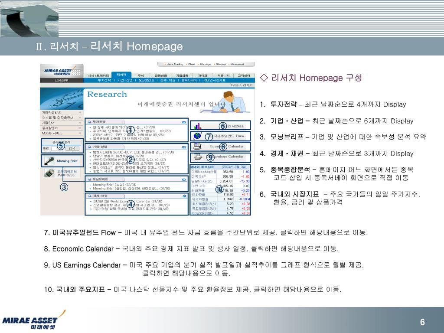444x333 pixels.
Task: Open the 고객센터 tab
Action: [x=244, y=75]
